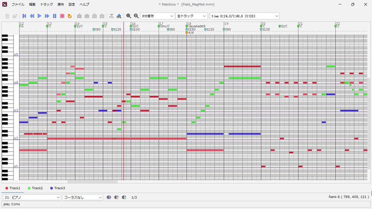This screenshot has width=372, height=209.
Task: Select the Dm/C chord marker
Action: (164, 26)
